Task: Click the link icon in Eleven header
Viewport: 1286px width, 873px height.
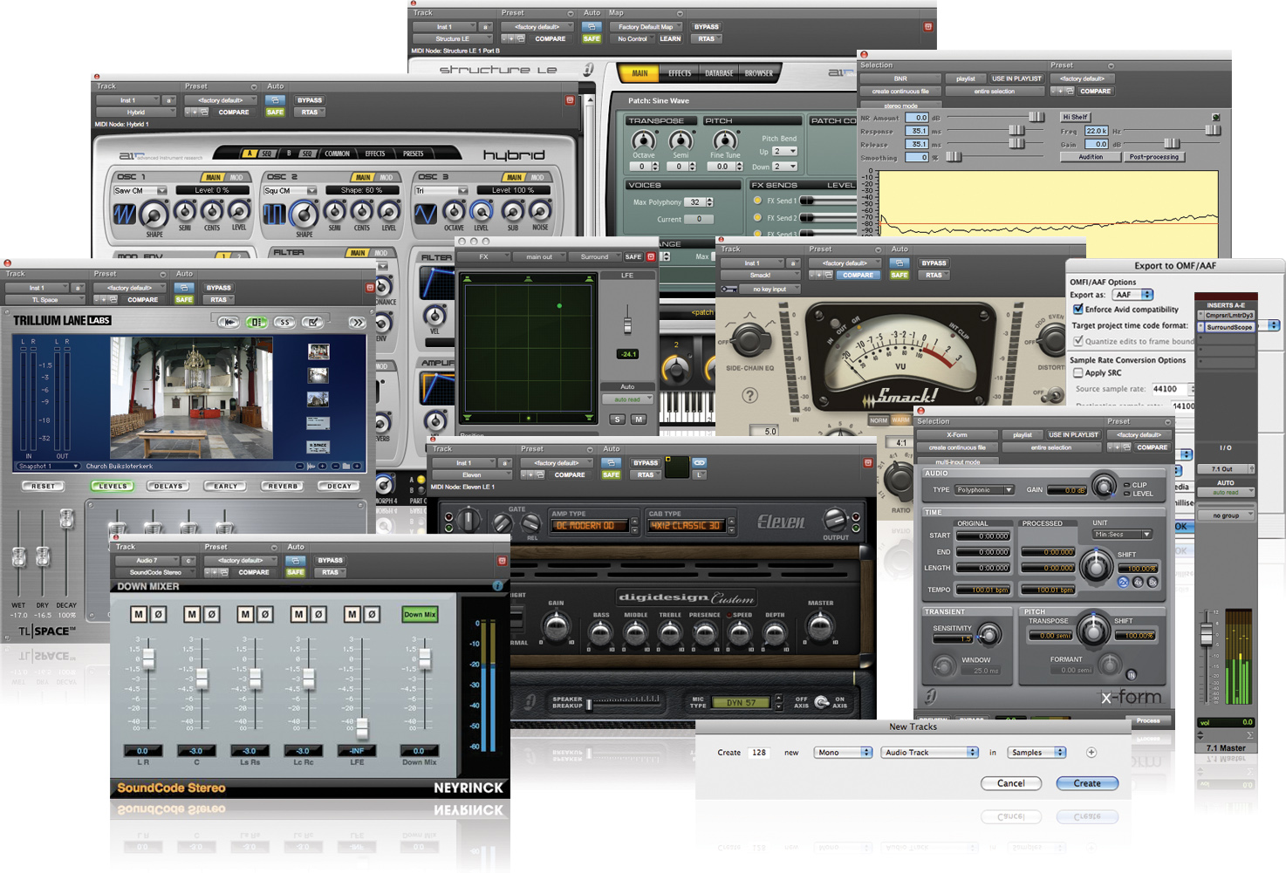Action: point(699,462)
